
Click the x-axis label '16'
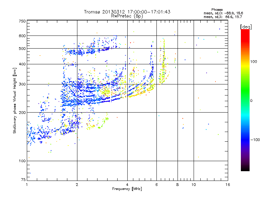[228, 185]
